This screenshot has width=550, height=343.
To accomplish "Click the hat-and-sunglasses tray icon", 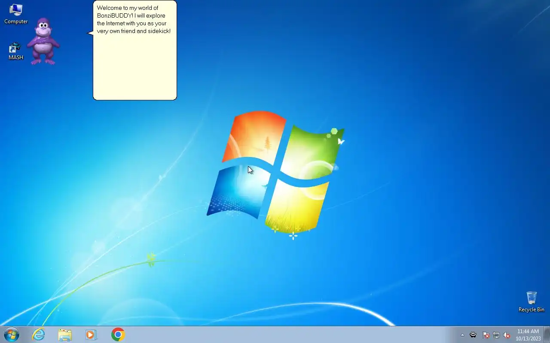I will point(473,335).
